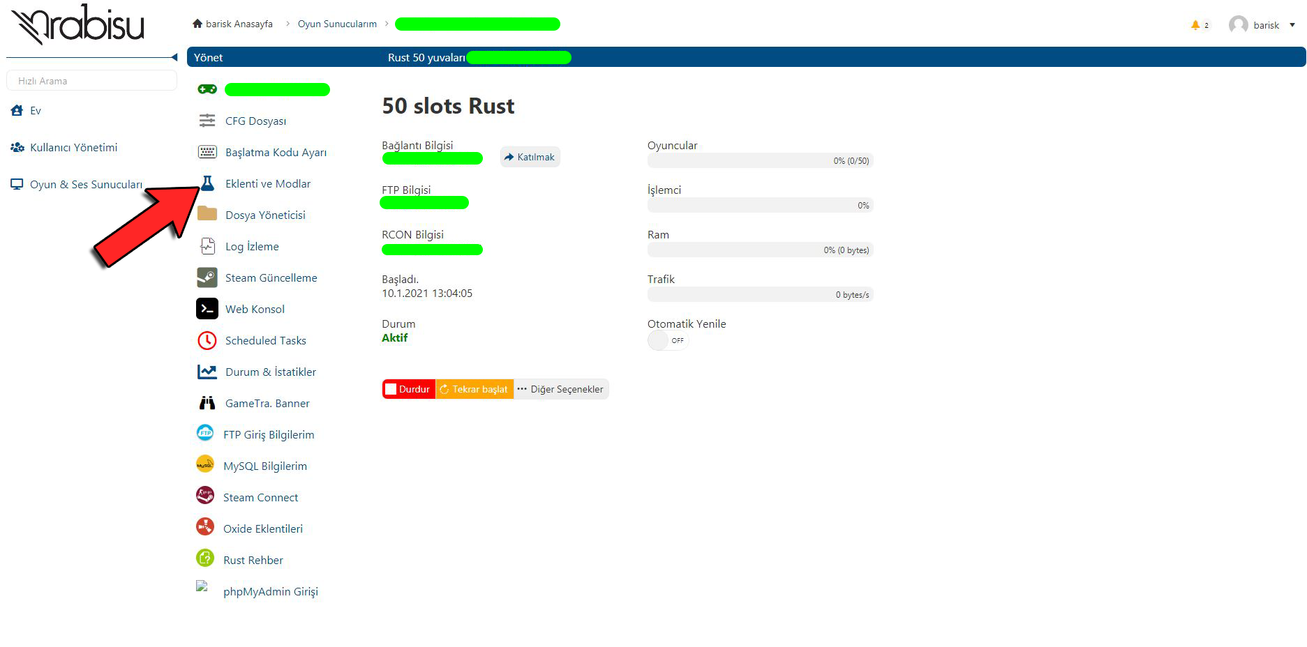Click the Arabisu logo
1307x647 pixels.
[x=78, y=25]
